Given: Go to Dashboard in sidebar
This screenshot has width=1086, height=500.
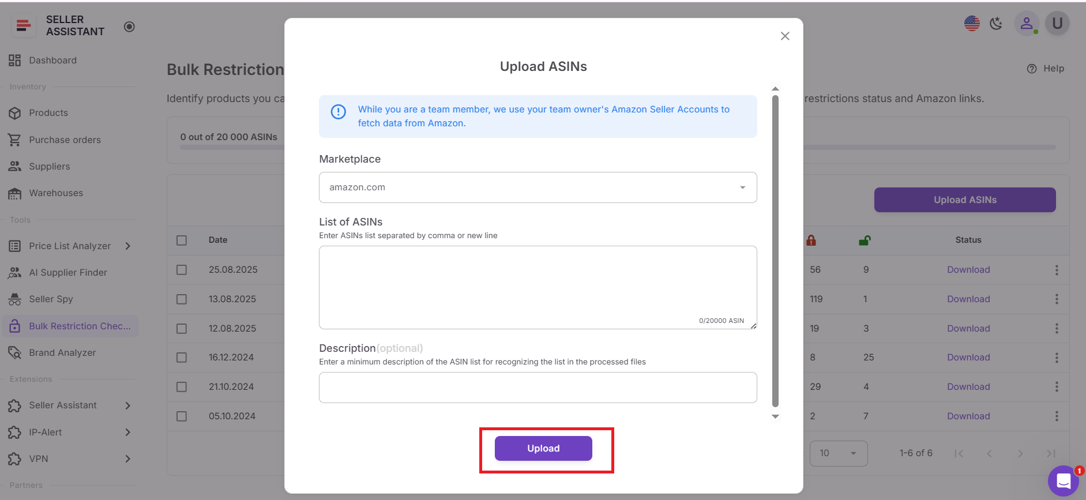Looking at the screenshot, I should click(x=52, y=61).
